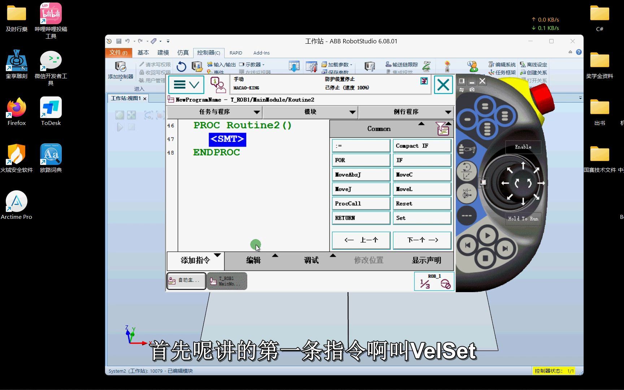The height and width of the screenshot is (390, 624).
Task: Click the joystick left arrow
Action: 505,183
